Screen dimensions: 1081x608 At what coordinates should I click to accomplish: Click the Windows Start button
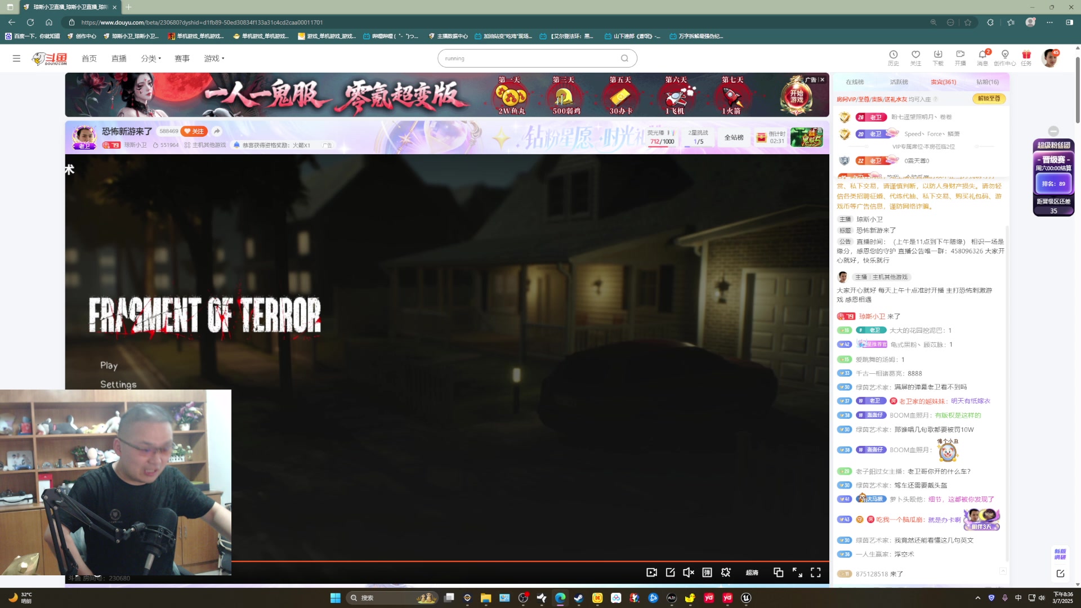pyautogui.click(x=335, y=598)
